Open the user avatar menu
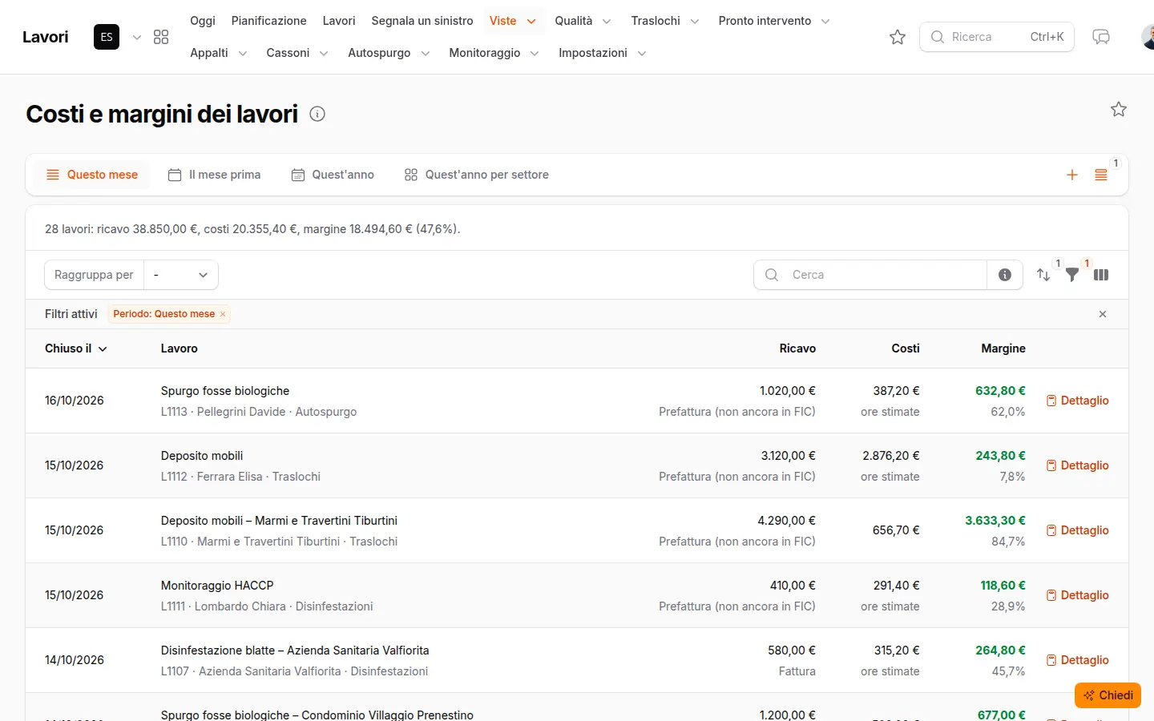 1148,37
